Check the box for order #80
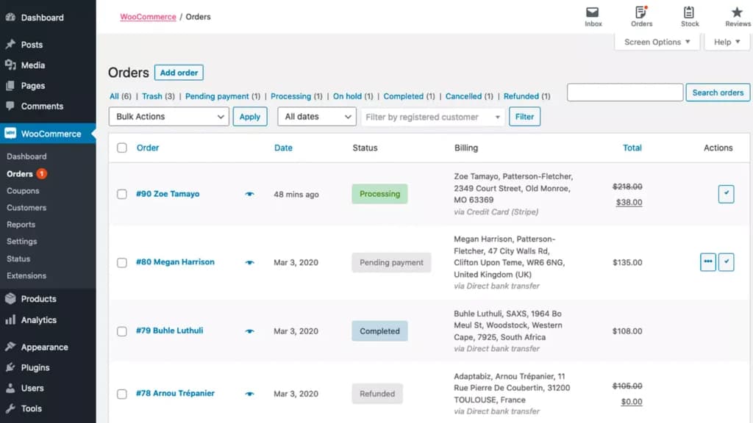 point(122,262)
